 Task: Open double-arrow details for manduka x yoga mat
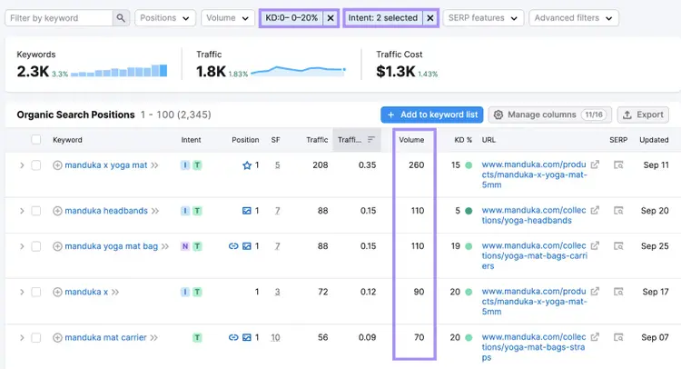coord(154,165)
